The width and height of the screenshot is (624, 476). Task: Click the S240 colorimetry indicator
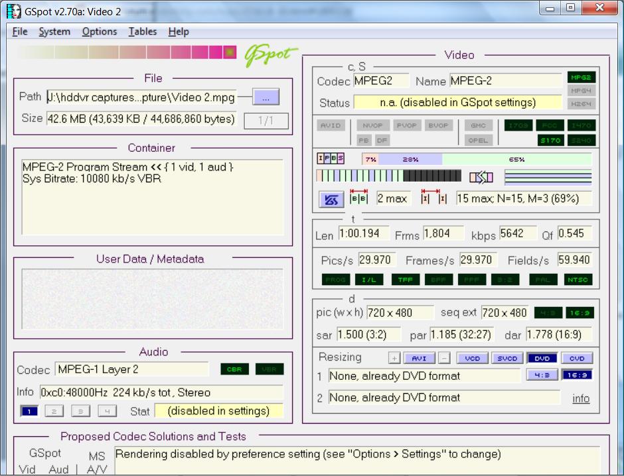pyautogui.click(x=582, y=141)
